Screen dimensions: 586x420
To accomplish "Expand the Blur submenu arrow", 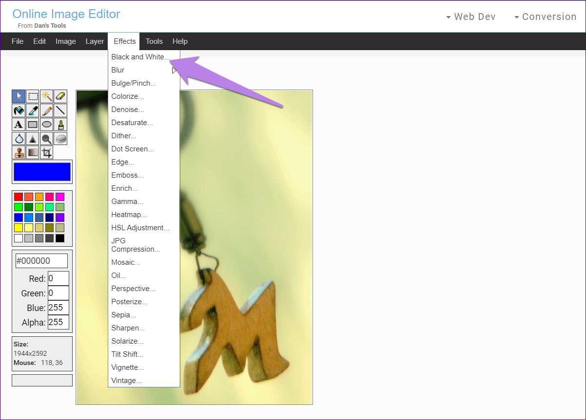I will (174, 70).
